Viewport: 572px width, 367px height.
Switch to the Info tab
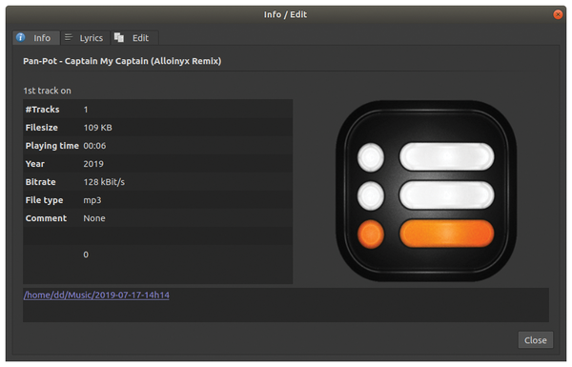(x=36, y=37)
